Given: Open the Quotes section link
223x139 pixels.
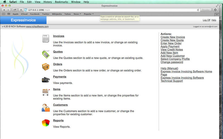Looking at the screenshot, I should (x=58, y=52).
